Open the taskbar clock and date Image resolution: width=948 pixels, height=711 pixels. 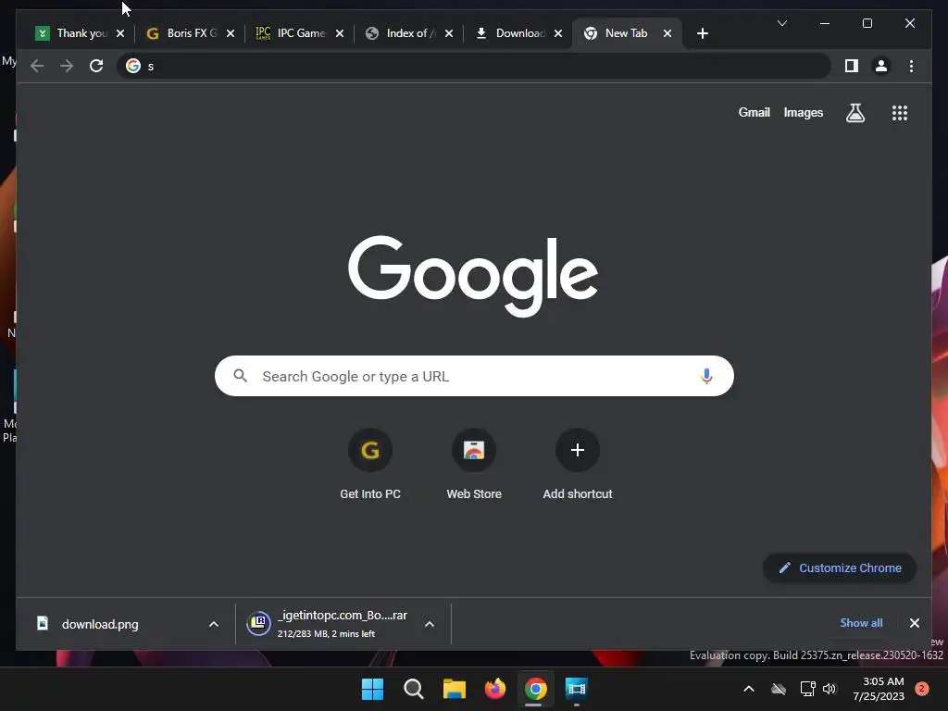879,689
